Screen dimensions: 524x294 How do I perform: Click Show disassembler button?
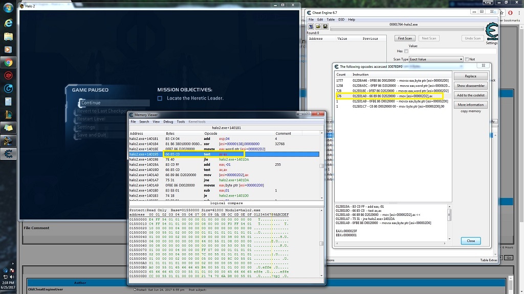[x=470, y=86]
